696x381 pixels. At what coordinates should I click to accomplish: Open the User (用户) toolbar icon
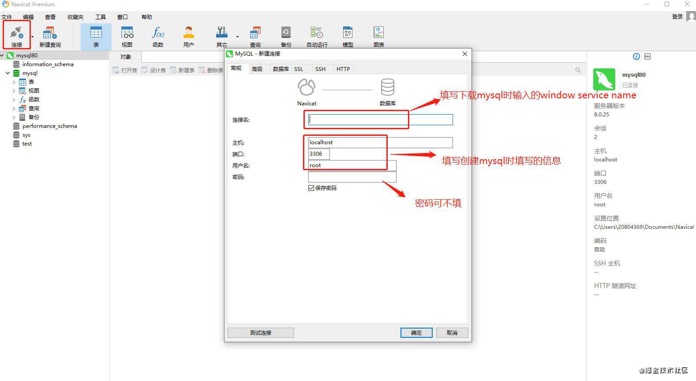(188, 33)
